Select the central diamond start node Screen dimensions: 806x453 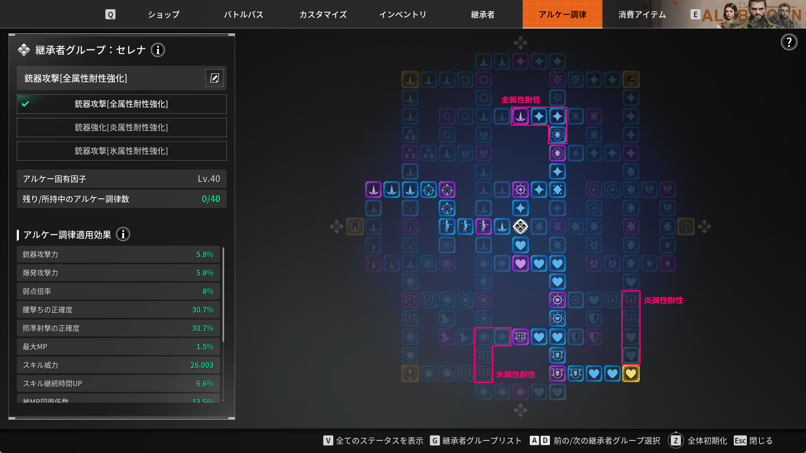(521, 226)
